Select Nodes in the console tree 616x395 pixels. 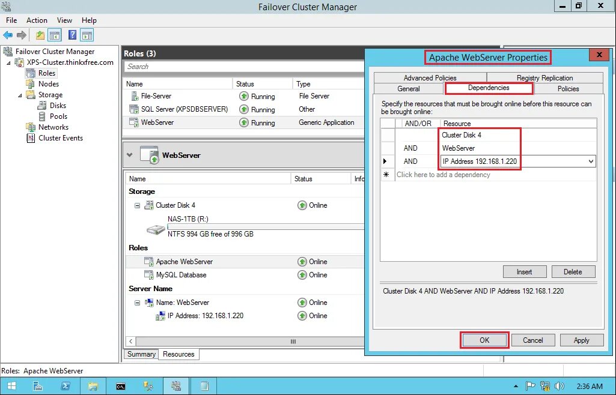[x=48, y=84]
